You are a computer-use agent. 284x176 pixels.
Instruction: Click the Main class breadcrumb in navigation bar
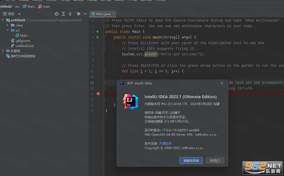pos(29,7)
